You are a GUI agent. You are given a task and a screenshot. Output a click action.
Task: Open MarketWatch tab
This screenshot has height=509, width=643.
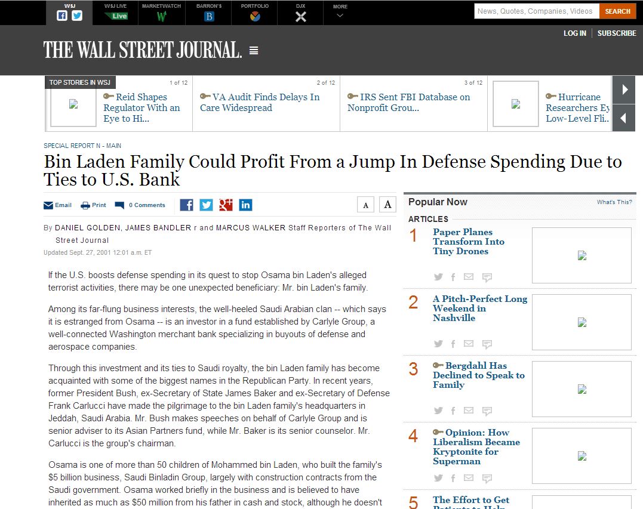point(162,13)
